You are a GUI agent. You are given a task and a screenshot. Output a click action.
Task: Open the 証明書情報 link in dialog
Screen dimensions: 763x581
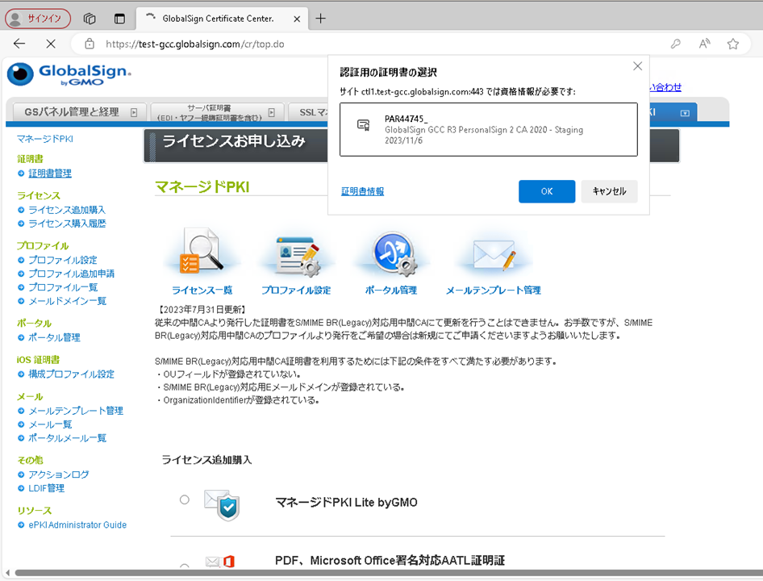click(x=362, y=192)
